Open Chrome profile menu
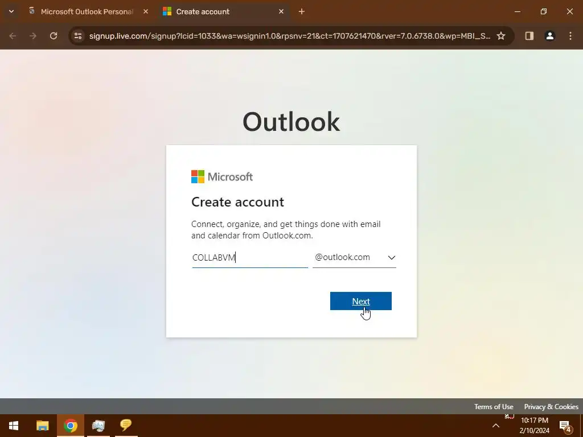Image resolution: width=583 pixels, height=437 pixels. (x=550, y=36)
